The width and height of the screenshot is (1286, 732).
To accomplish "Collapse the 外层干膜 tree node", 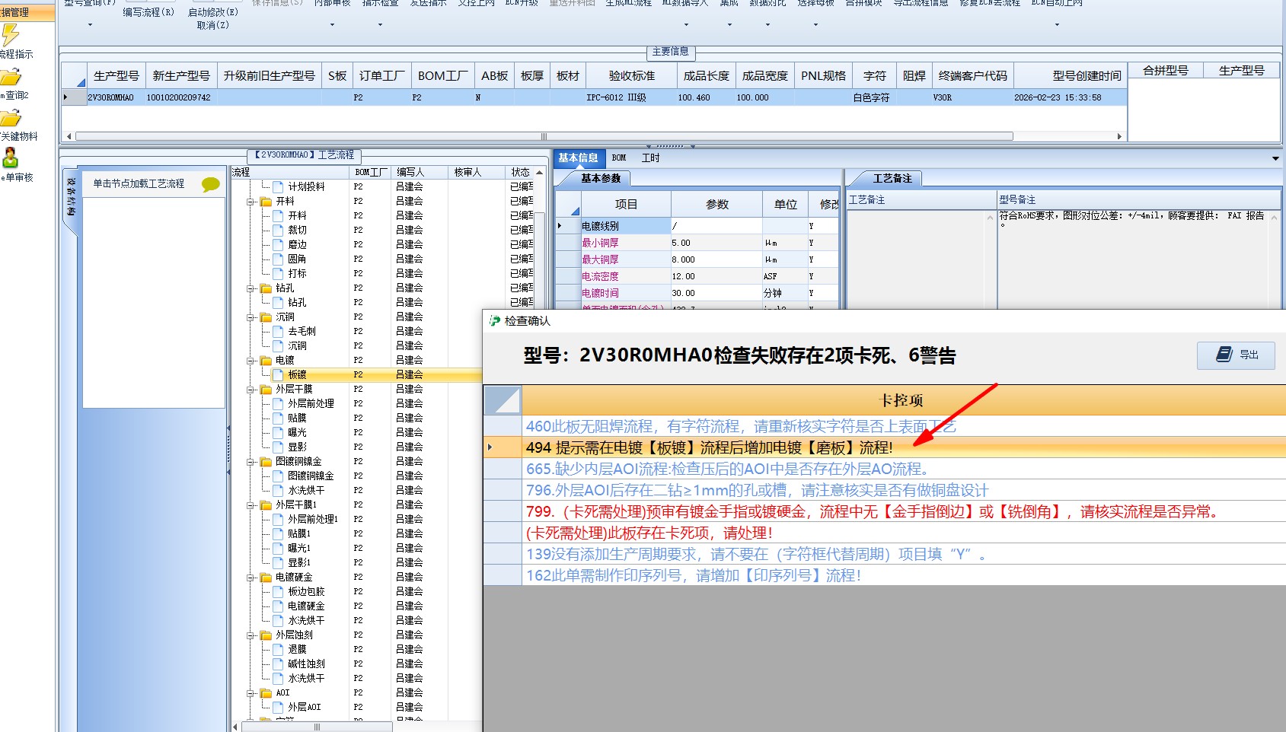I will [x=250, y=390].
